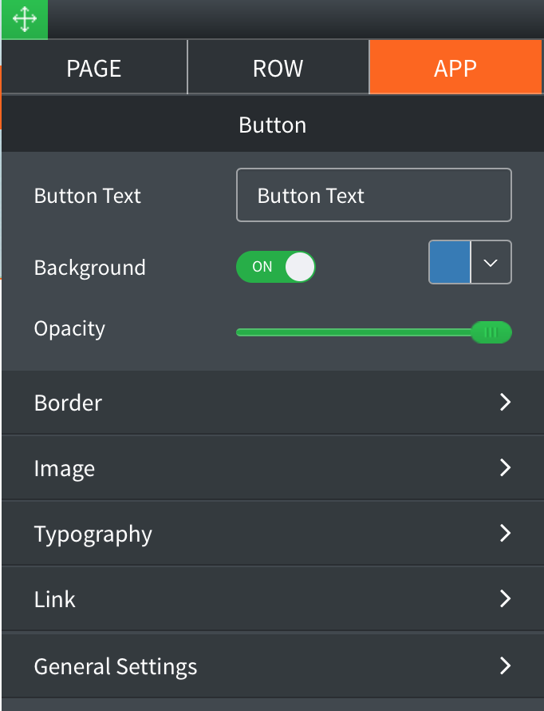Open the background color dropdown arrow
544x711 pixels.
(x=491, y=262)
